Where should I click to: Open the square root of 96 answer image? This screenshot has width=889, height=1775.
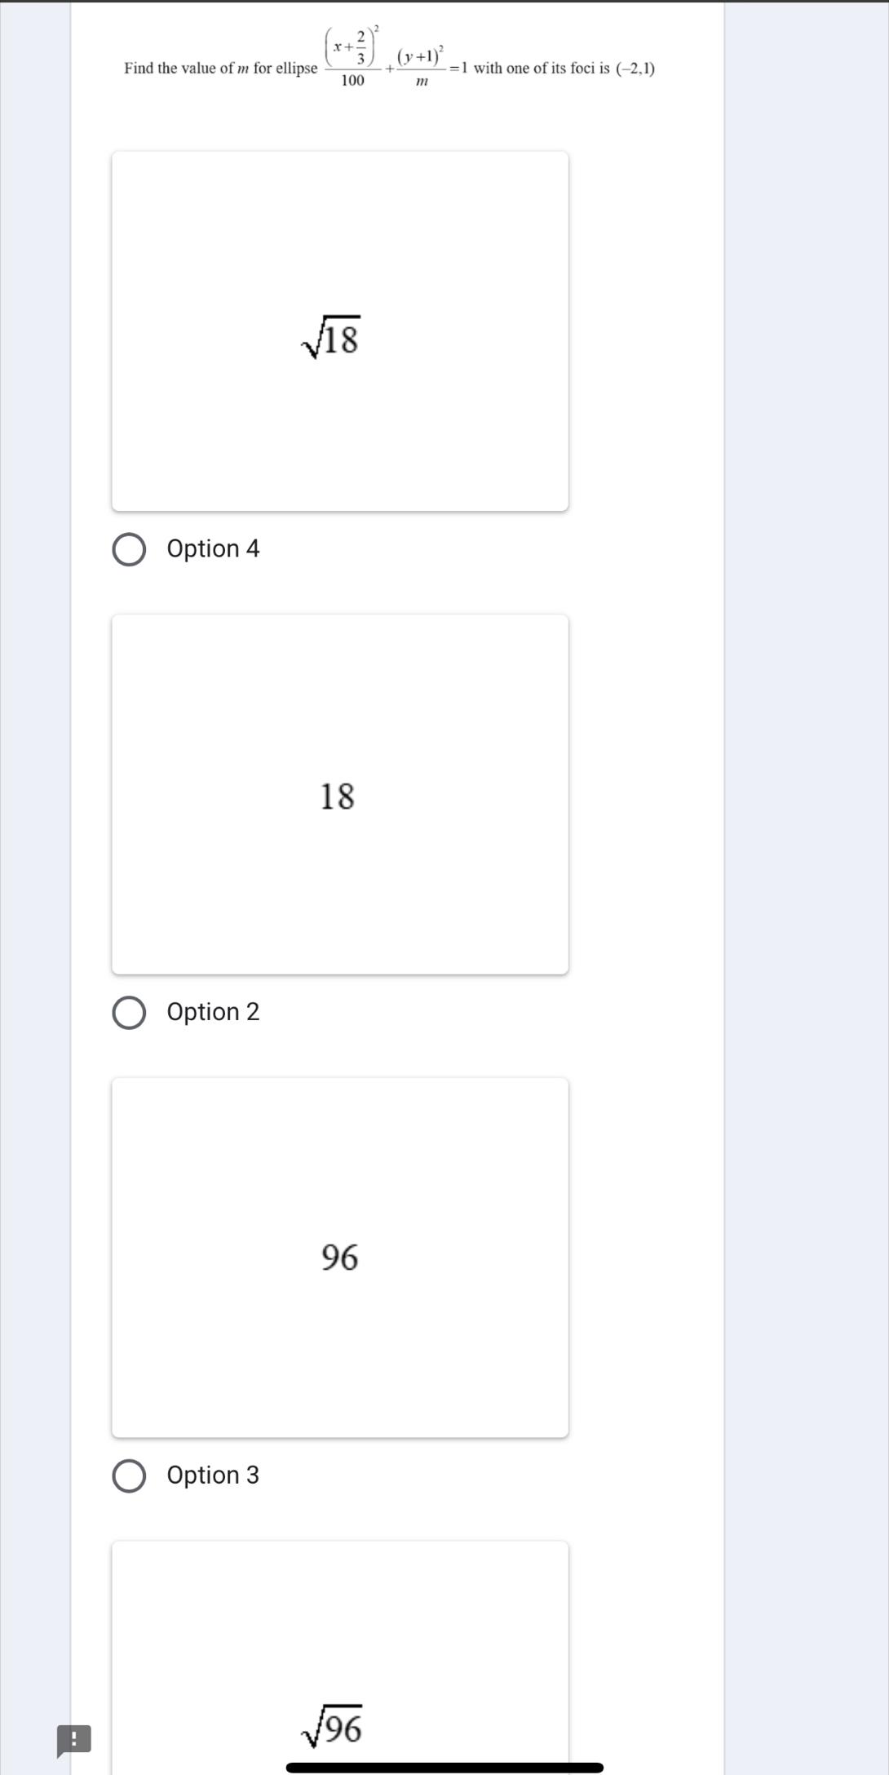pos(340,1657)
